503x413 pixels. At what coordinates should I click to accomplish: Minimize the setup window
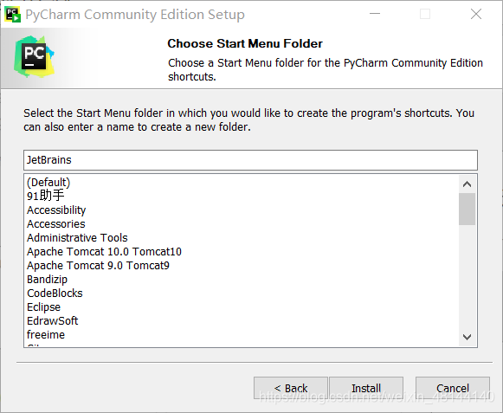click(x=375, y=14)
